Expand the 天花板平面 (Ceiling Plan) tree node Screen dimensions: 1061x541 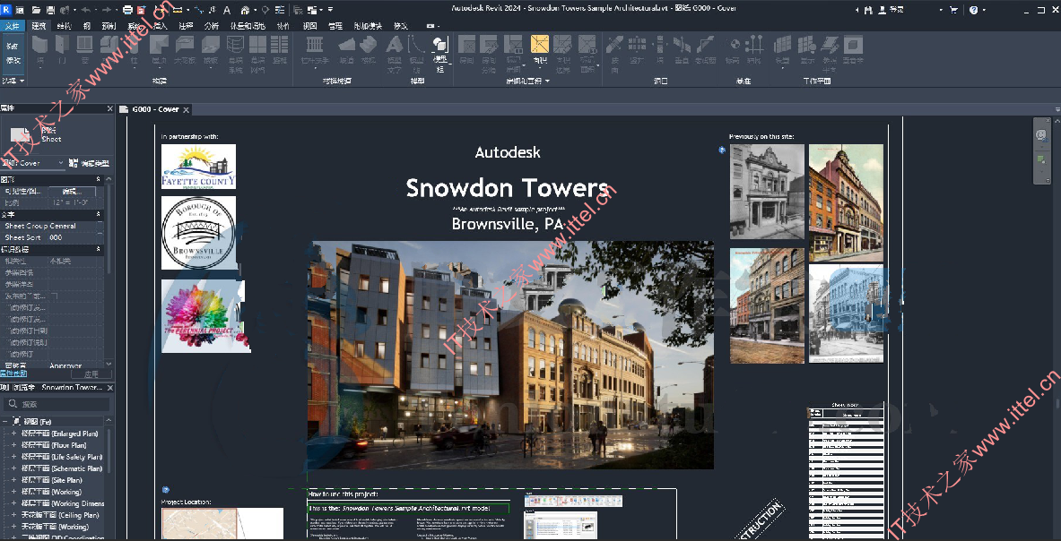point(13,515)
